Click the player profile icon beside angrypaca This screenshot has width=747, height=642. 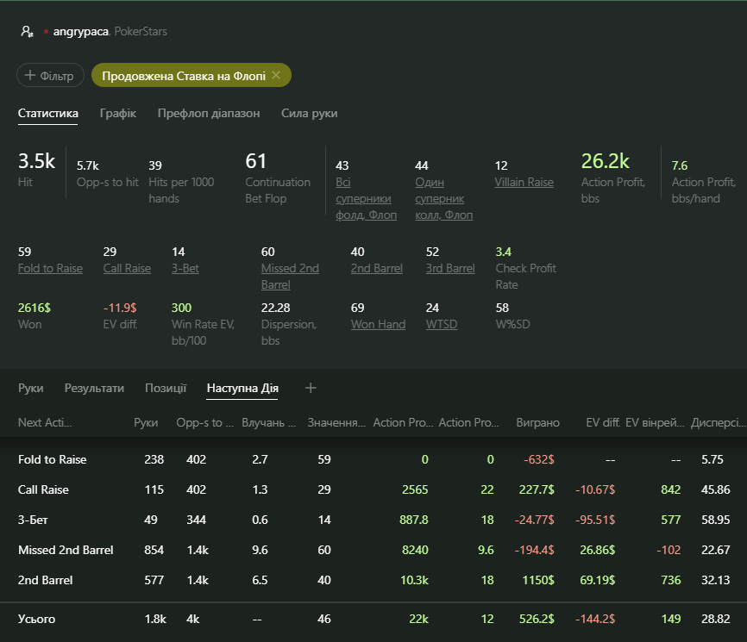click(27, 31)
